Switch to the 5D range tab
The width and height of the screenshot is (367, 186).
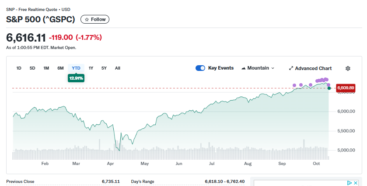[32, 68]
